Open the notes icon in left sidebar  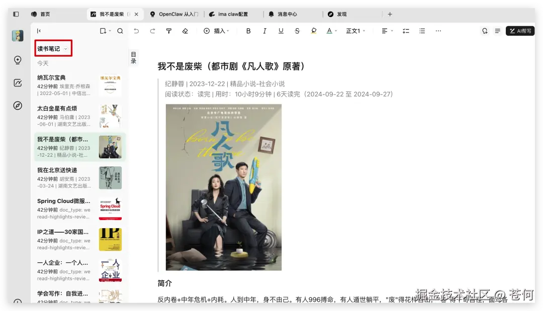coord(18,83)
